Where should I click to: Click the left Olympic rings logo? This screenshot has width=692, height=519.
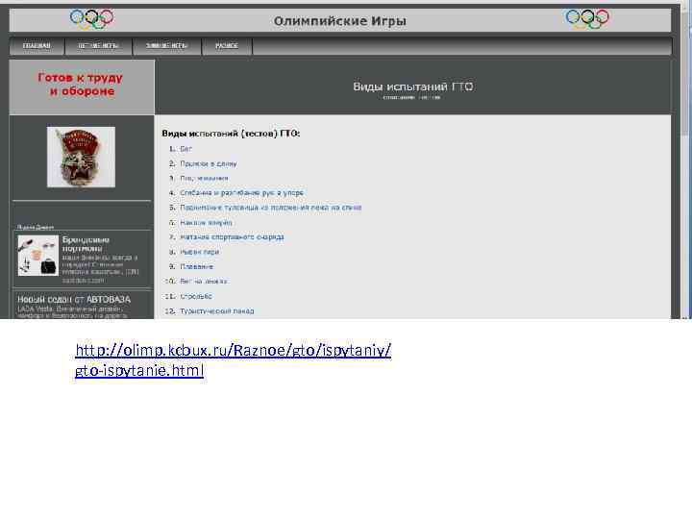pyautogui.click(x=92, y=19)
